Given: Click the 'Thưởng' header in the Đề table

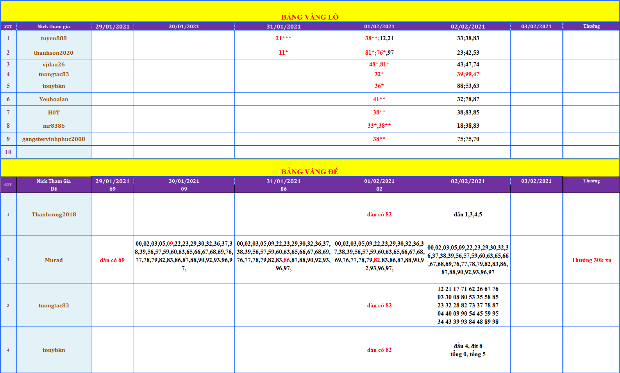Looking at the screenshot, I should click(591, 181).
